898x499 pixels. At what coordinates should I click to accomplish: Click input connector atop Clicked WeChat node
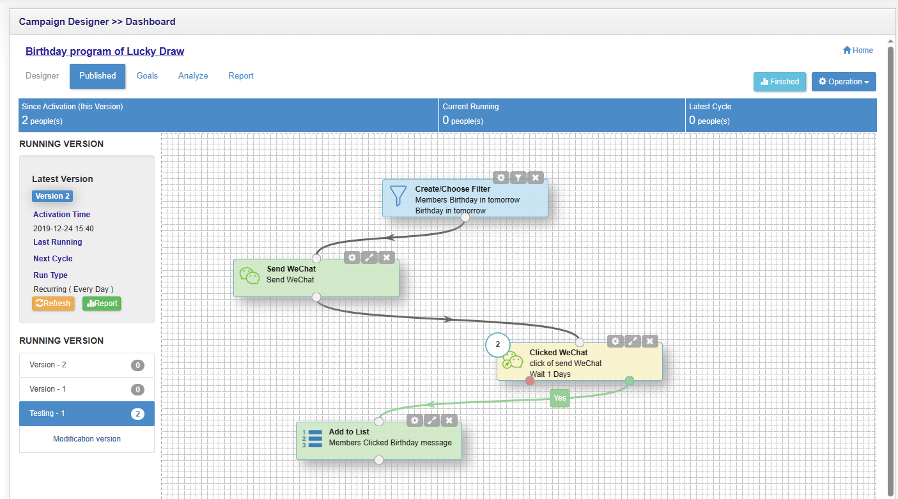(x=580, y=342)
